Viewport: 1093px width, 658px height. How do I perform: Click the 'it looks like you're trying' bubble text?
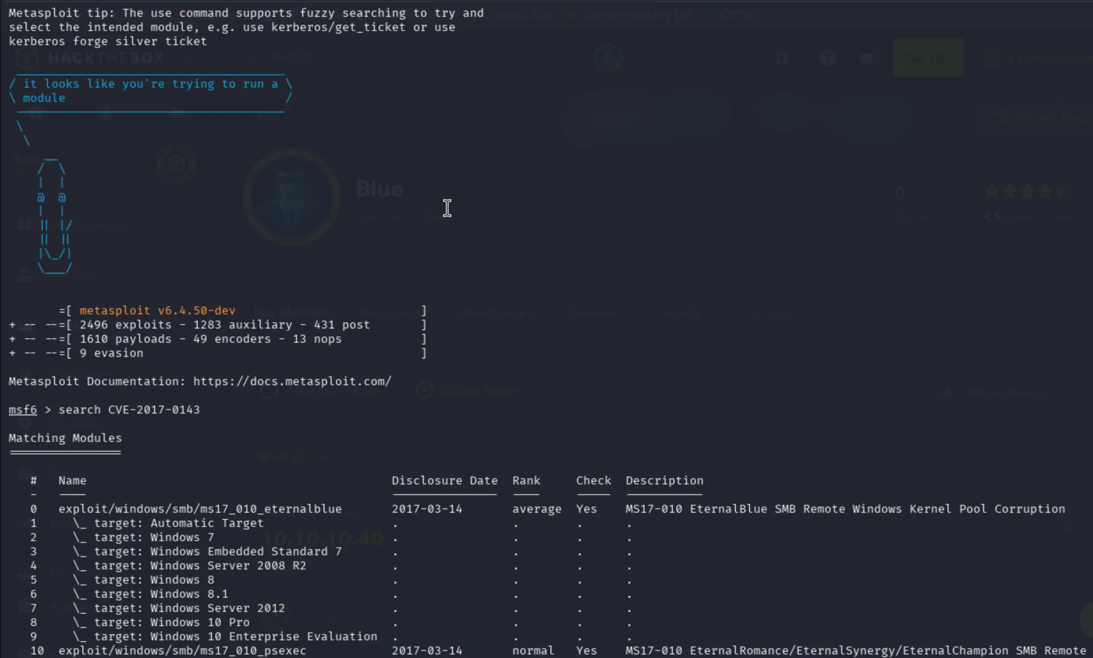[150, 84]
